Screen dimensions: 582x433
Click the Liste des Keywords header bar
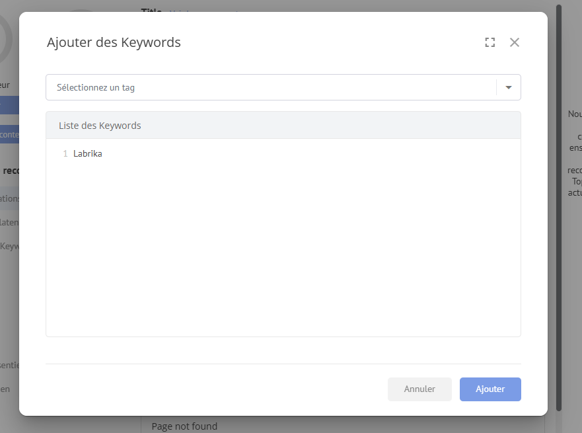click(283, 125)
